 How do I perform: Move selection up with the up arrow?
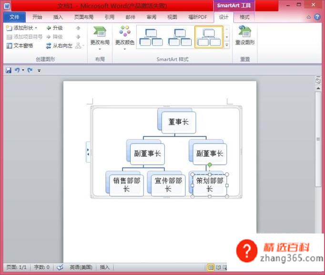pos(78,28)
